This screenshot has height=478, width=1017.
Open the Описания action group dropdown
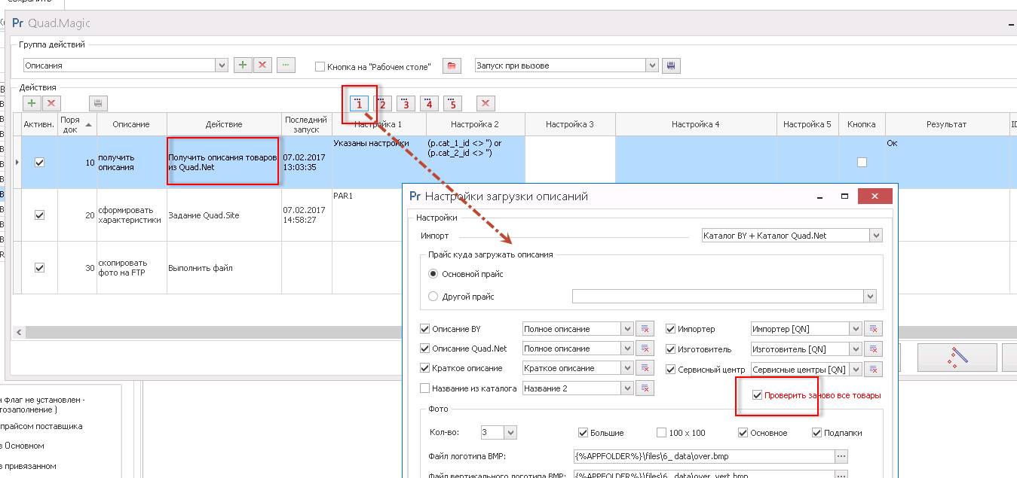tap(222, 65)
